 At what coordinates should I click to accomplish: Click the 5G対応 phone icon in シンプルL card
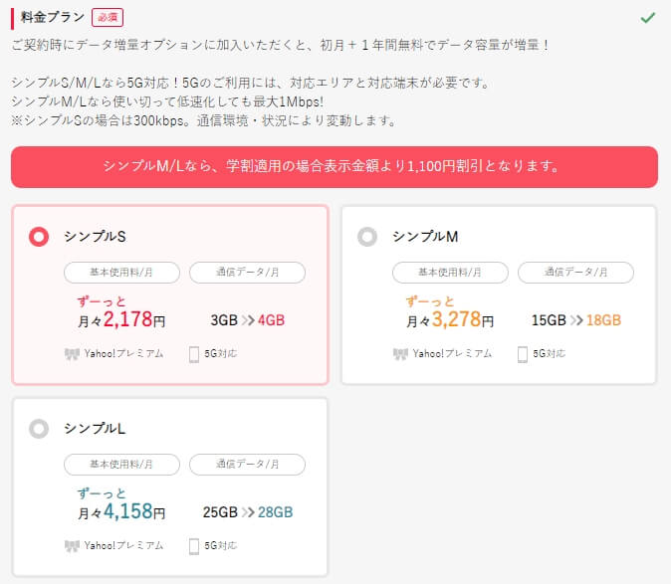(194, 546)
